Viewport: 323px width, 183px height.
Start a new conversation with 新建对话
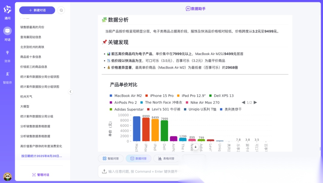tap(37, 10)
